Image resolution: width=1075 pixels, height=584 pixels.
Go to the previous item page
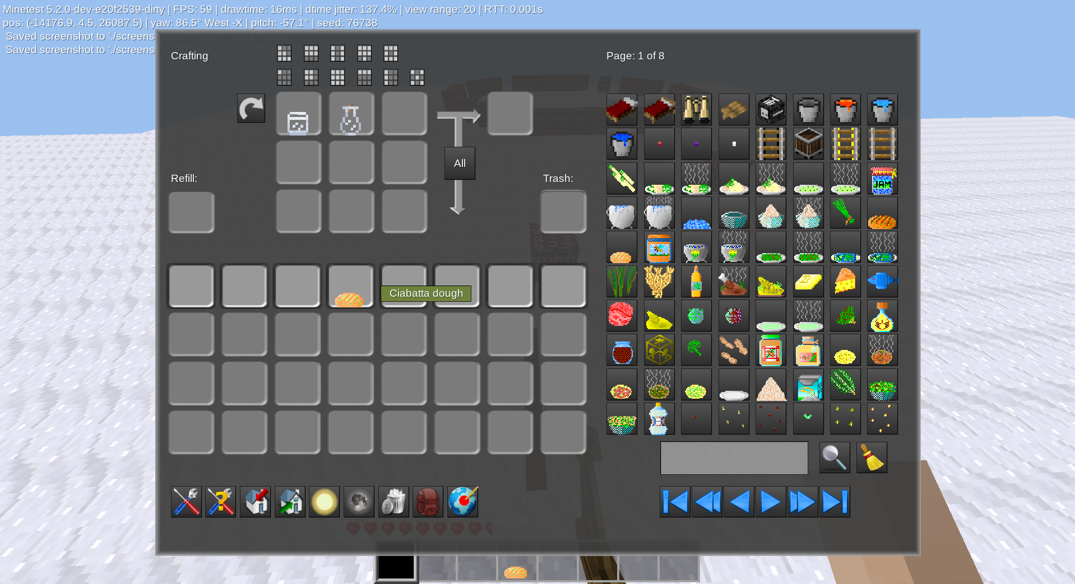[x=739, y=502]
